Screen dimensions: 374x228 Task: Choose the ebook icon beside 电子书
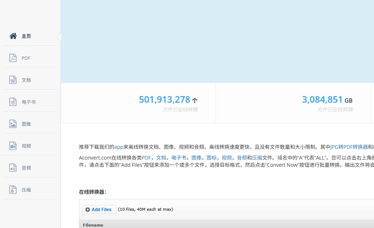point(13,102)
